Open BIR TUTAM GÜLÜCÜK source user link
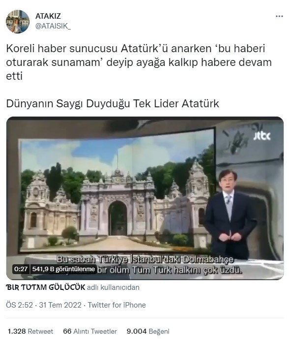This screenshot has height=343, width=289. click(45, 287)
